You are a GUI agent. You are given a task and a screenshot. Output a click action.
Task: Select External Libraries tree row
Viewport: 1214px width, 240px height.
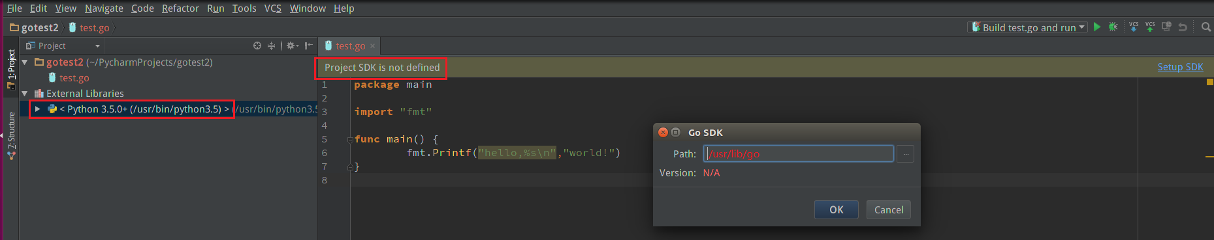pos(85,94)
